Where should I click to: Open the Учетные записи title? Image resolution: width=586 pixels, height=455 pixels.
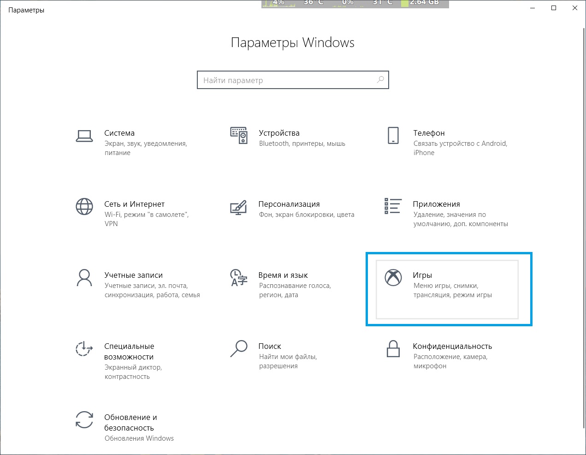tap(133, 275)
